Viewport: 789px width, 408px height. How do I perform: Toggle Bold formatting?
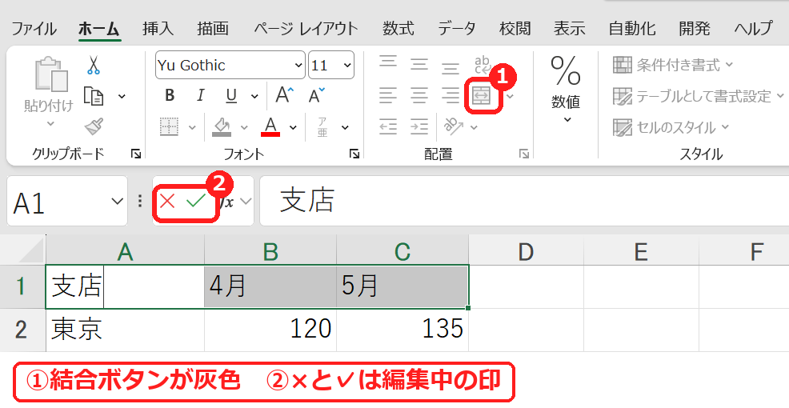170,95
